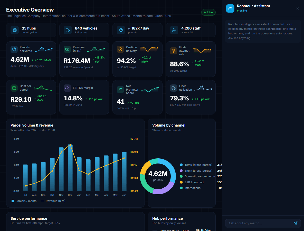Click the Revenue (MTD) banknote icon

67,49
